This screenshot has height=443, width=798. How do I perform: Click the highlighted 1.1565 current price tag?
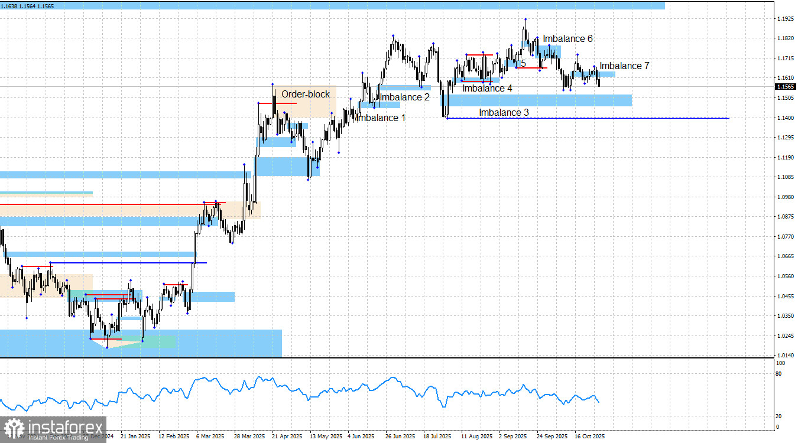coord(786,86)
